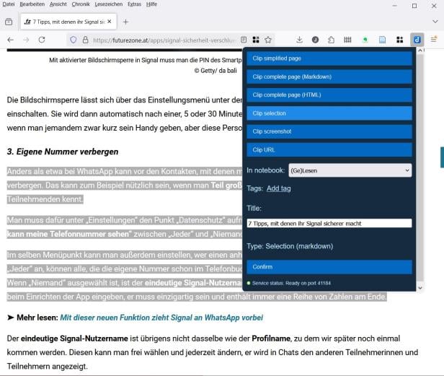Minimize the Firefox window
This screenshot has height=376, width=444.
[395, 6]
